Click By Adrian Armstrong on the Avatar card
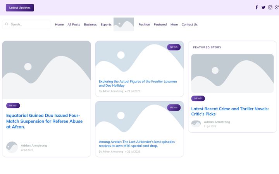Viewport: 279px width, 174px height. [x=111, y=152]
